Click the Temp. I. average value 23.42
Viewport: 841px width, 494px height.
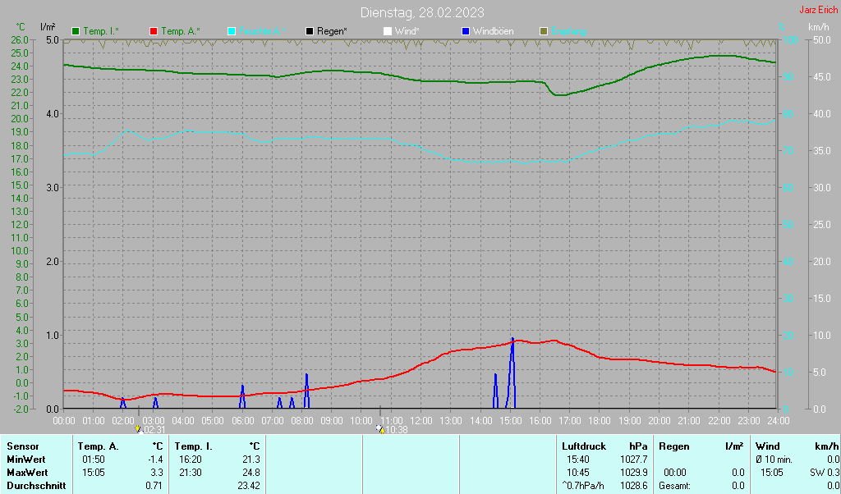click(x=249, y=486)
